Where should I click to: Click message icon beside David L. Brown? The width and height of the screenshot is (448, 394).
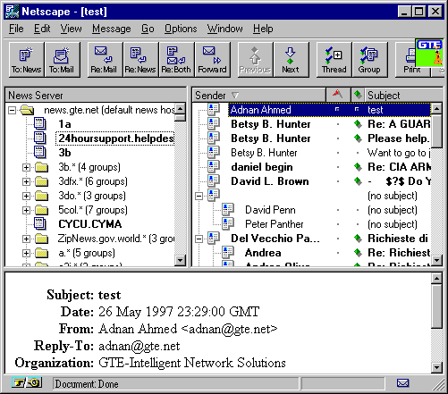pyautogui.click(x=214, y=180)
